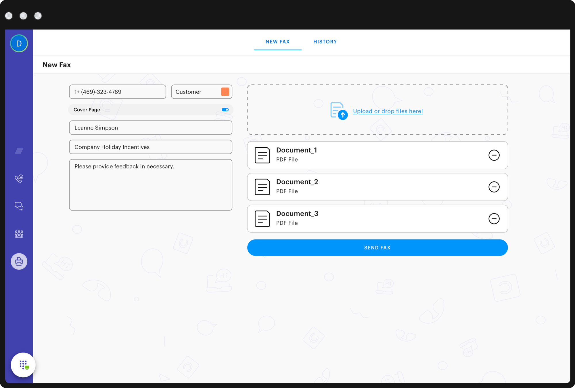
Task: Switch to the History tab
Action: [x=325, y=42]
